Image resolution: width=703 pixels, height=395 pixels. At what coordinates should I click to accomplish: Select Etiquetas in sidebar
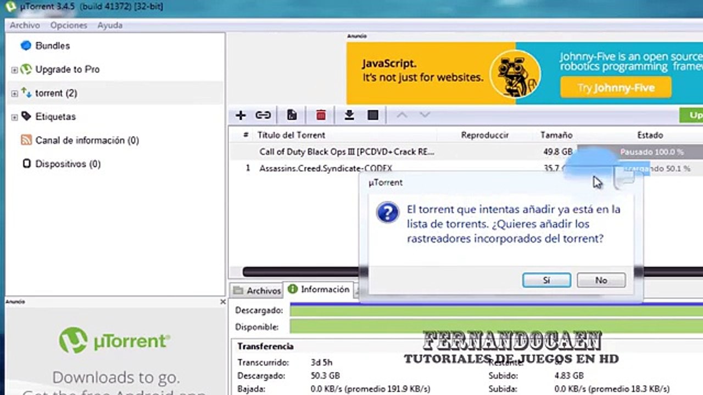pos(55,116)
